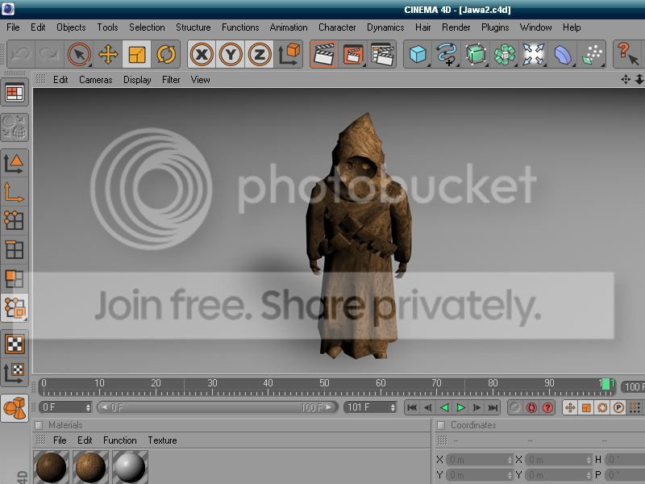Select the Move tool
This screenshot has width=645, height=484.
click(x=108, y=54)
